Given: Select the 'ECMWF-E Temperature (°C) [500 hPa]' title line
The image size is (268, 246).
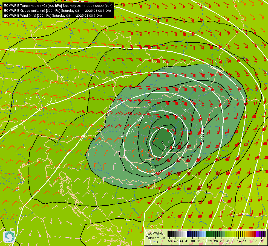Looking at the screenshot, I should click(x=58, y=6).
